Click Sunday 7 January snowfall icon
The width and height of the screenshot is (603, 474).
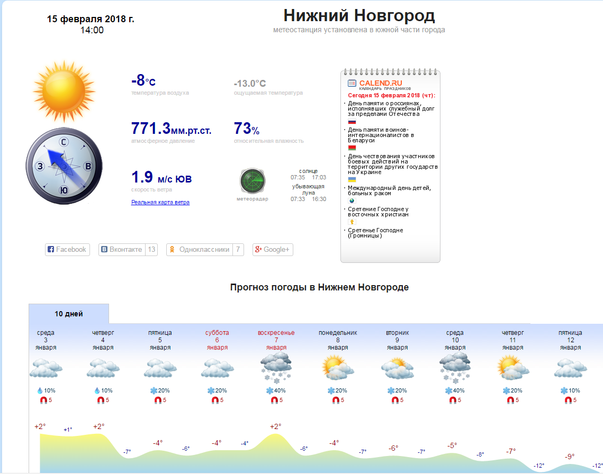pyautogui.click(x=276, y=368)
